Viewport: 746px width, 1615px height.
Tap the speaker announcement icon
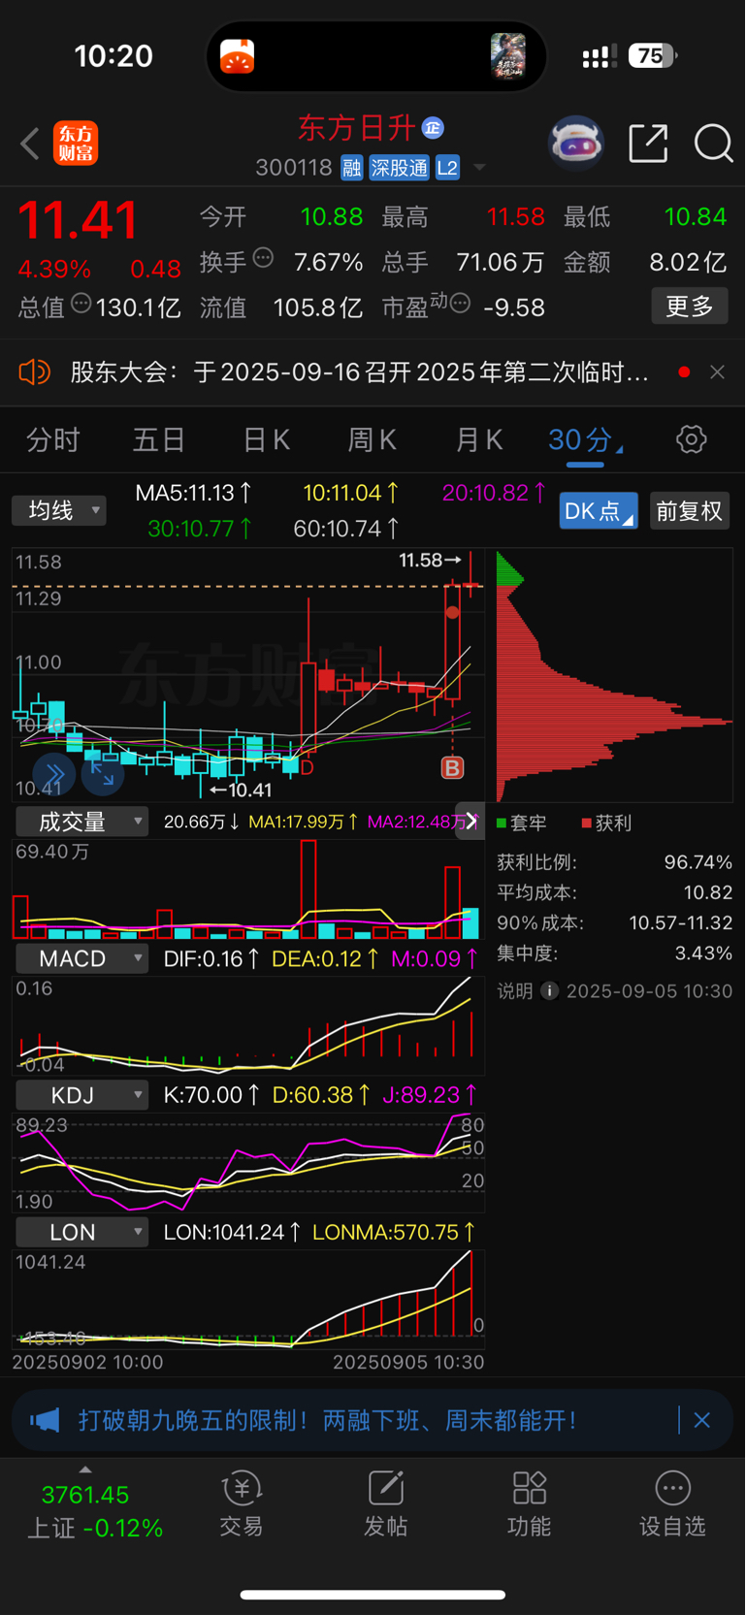[x=35, y=372]
